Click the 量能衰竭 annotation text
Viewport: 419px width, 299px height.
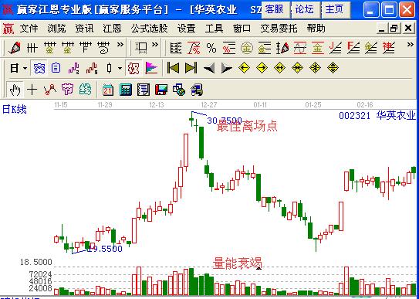(x=238, y=263)
